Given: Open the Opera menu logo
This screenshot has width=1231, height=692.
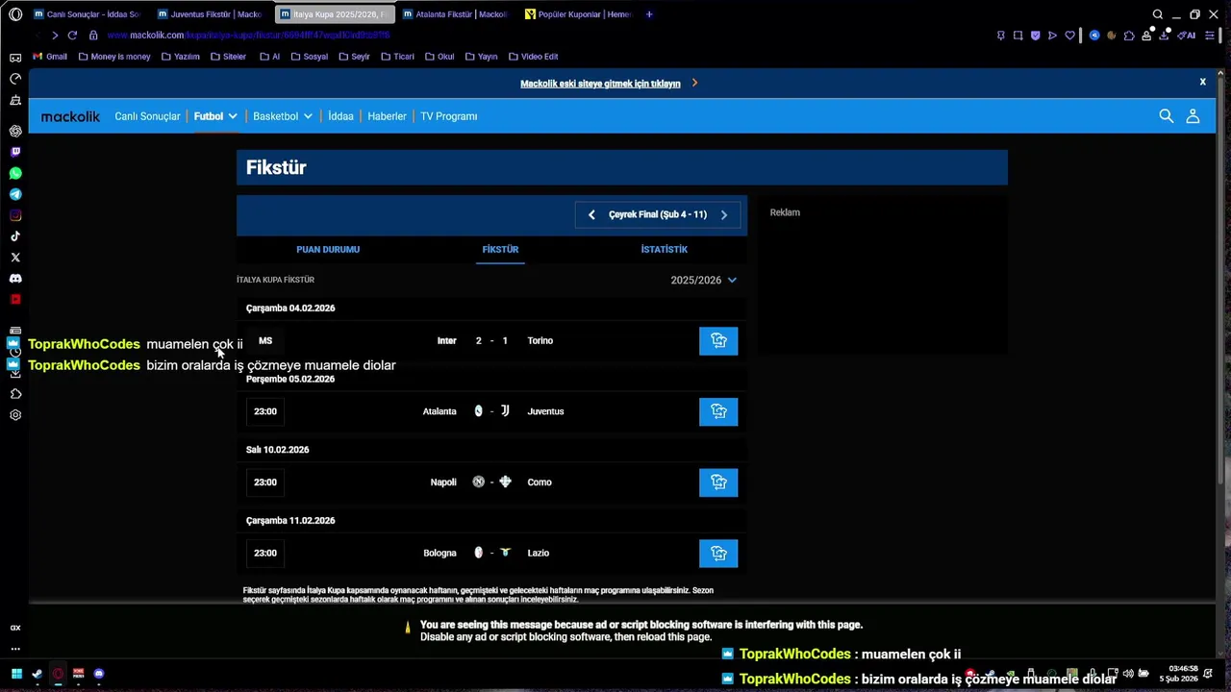Looking at the screenshot, I should (x=15, y=14).
